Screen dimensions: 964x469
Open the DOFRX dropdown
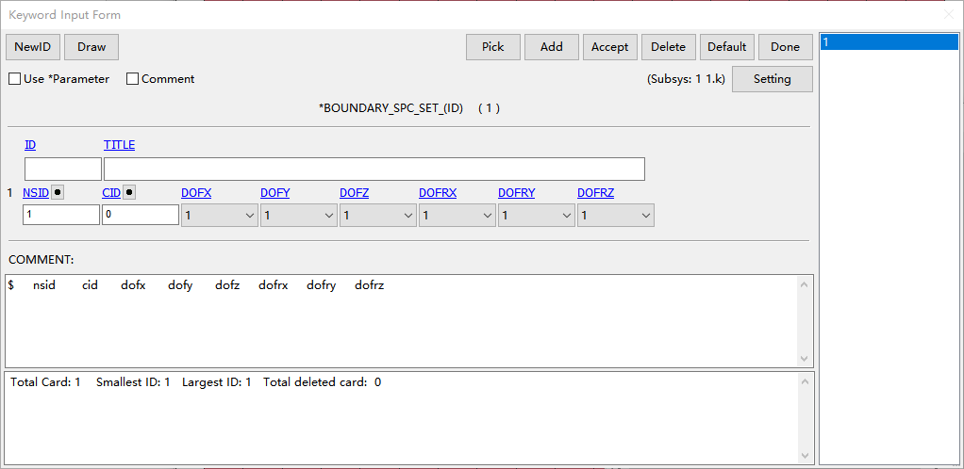(x=457, y=216)
